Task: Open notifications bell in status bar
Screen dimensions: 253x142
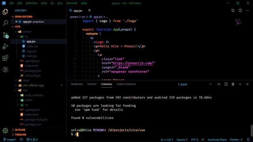Action: (248, 139)
